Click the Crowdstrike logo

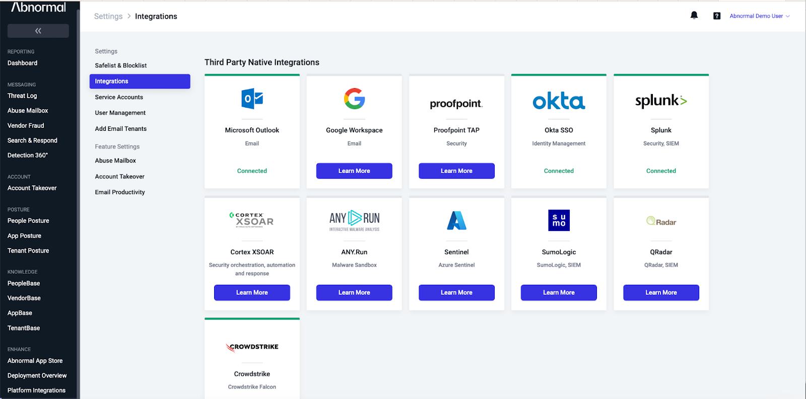252,347
